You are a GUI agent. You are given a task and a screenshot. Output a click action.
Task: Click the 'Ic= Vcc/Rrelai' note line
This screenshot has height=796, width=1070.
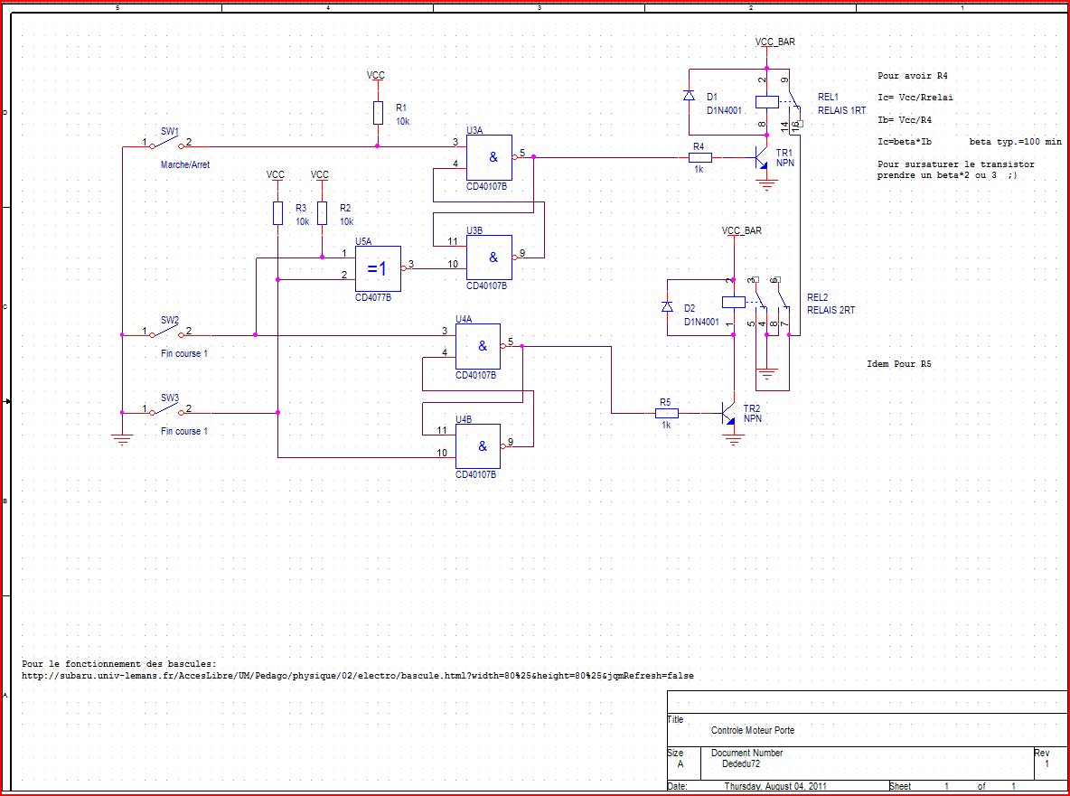click(915, 98)
